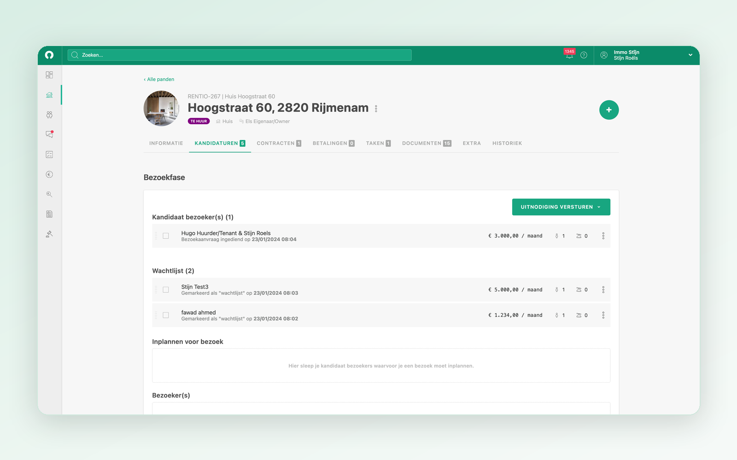Click the € 5.000,00 / maand amount

[515, 290]
